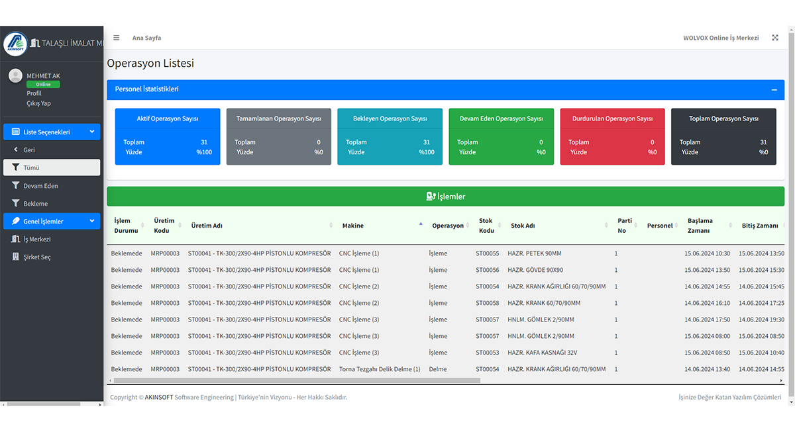
Task: Click the AKINSOFT logo
Action: [x=15, y=44]
